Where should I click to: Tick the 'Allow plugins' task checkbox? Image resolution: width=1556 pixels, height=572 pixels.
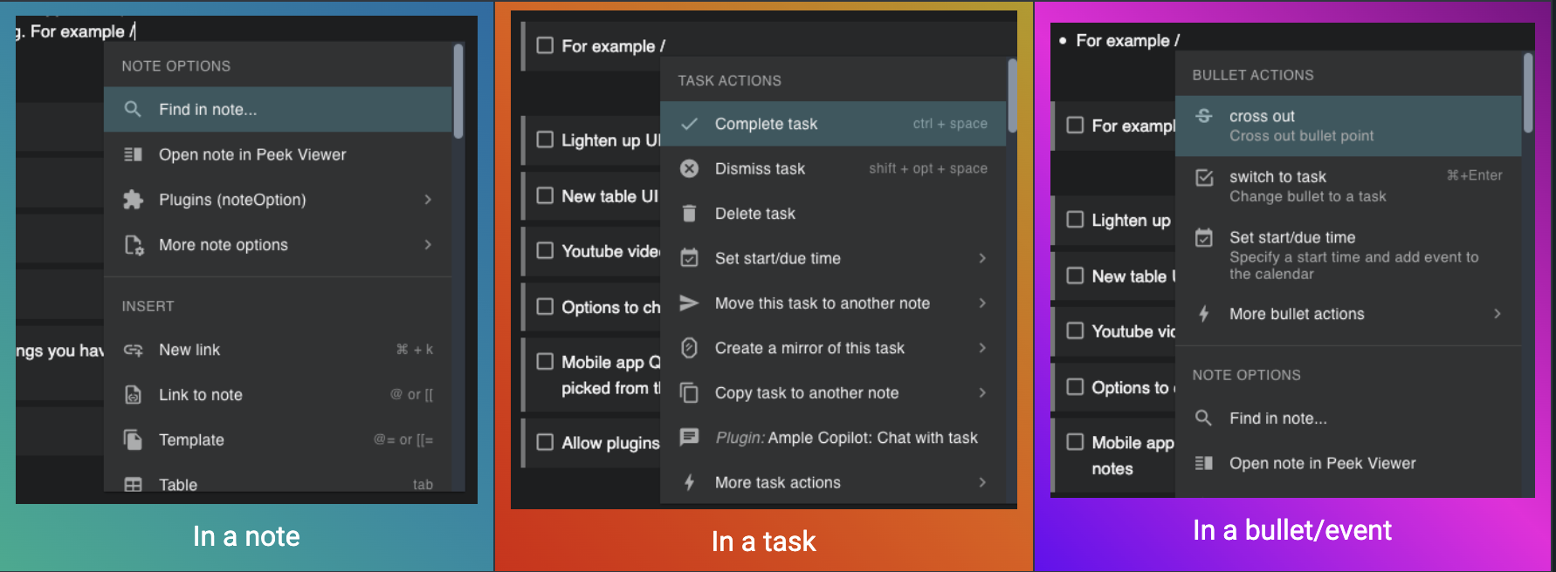pyautogui.click(x=545, y=442)
